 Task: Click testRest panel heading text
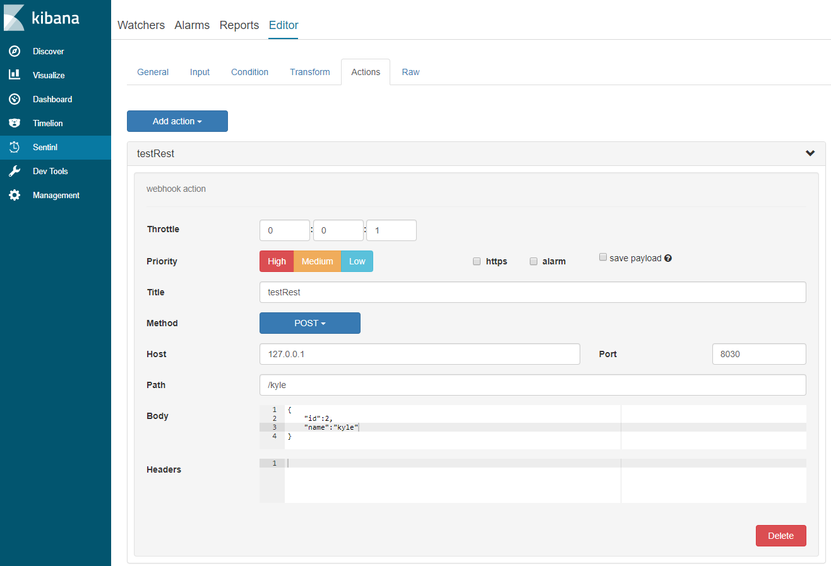tap(155, 153)
